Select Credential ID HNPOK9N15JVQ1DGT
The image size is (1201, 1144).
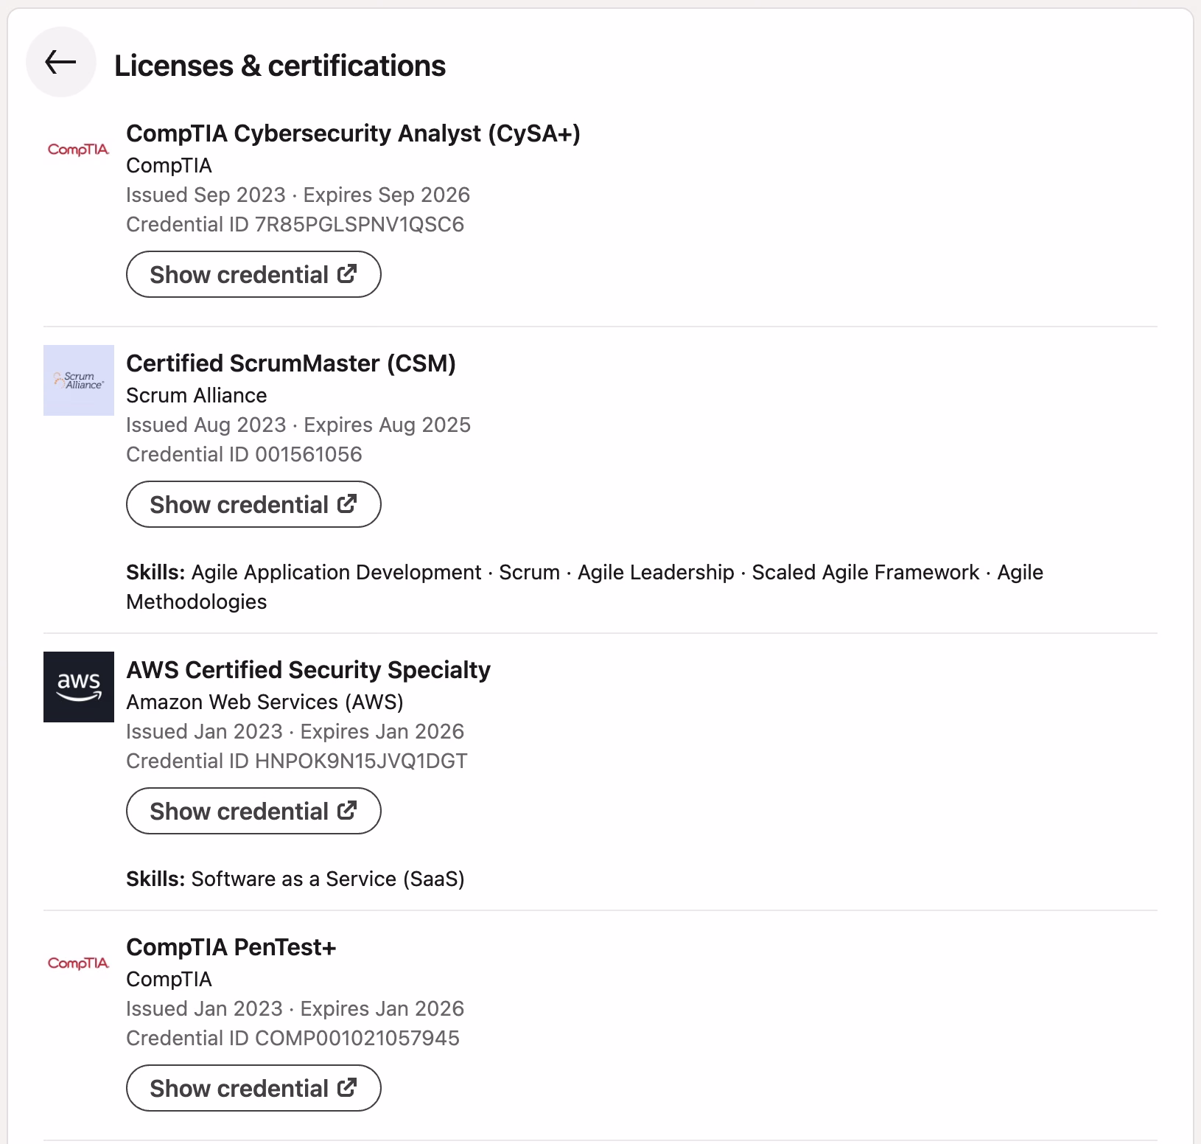tap(297, 761)
